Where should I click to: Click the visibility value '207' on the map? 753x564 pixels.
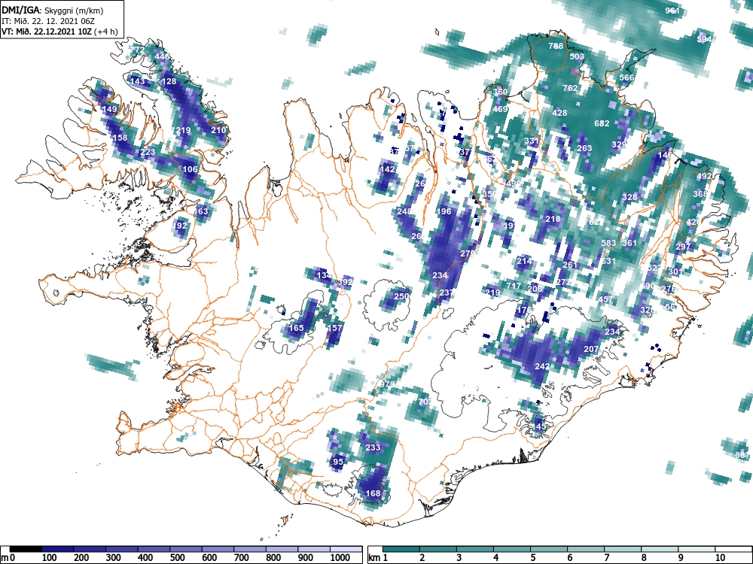tap(591, 349)
